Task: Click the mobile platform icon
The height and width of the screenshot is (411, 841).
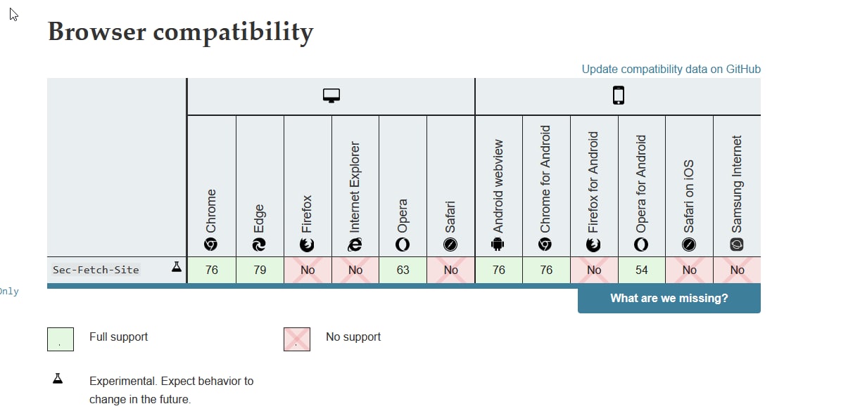Action: [x=618, y=96]
